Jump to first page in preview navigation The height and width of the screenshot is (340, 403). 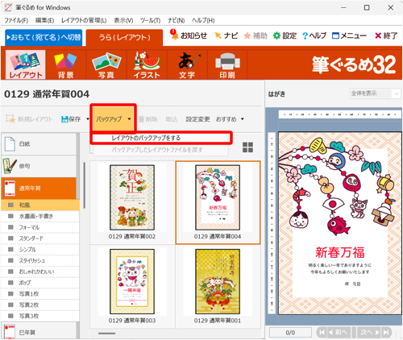[x=322, y=333]
